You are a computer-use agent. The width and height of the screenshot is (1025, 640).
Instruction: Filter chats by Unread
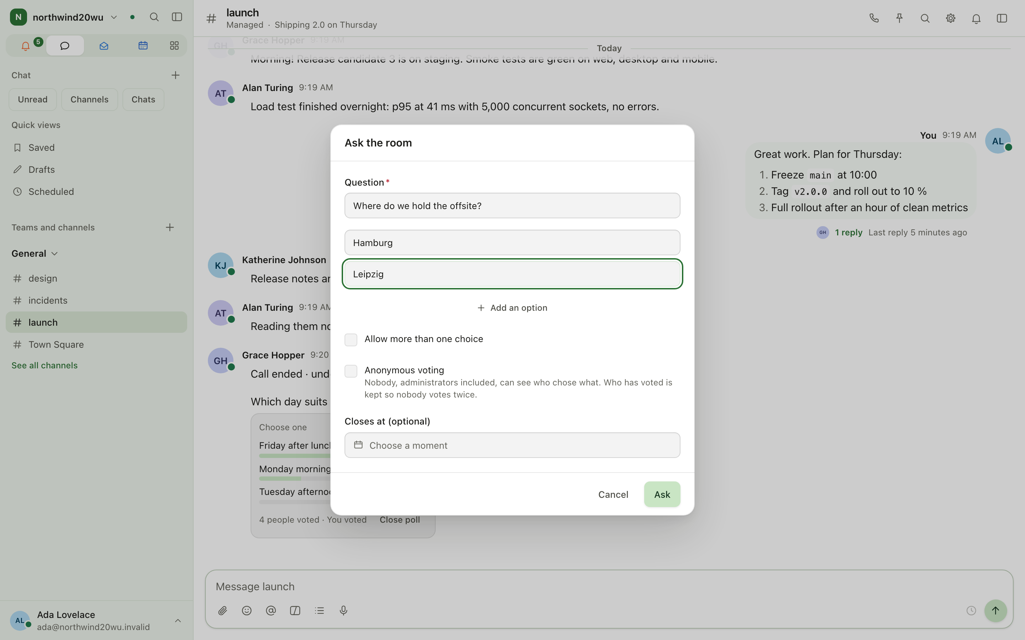33,100
